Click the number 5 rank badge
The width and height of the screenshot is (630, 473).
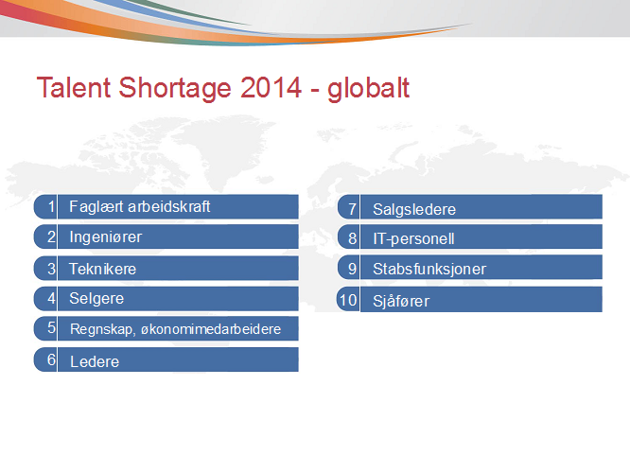click(x=45, y=328)
